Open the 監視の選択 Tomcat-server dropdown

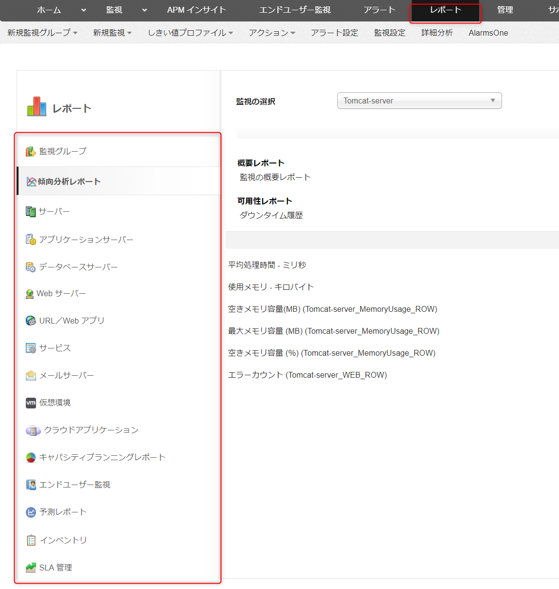tap(419, 101)
